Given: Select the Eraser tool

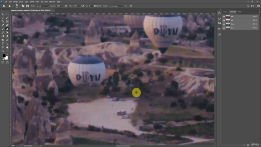Looking at the screenshot, I should tap(7, 33).
